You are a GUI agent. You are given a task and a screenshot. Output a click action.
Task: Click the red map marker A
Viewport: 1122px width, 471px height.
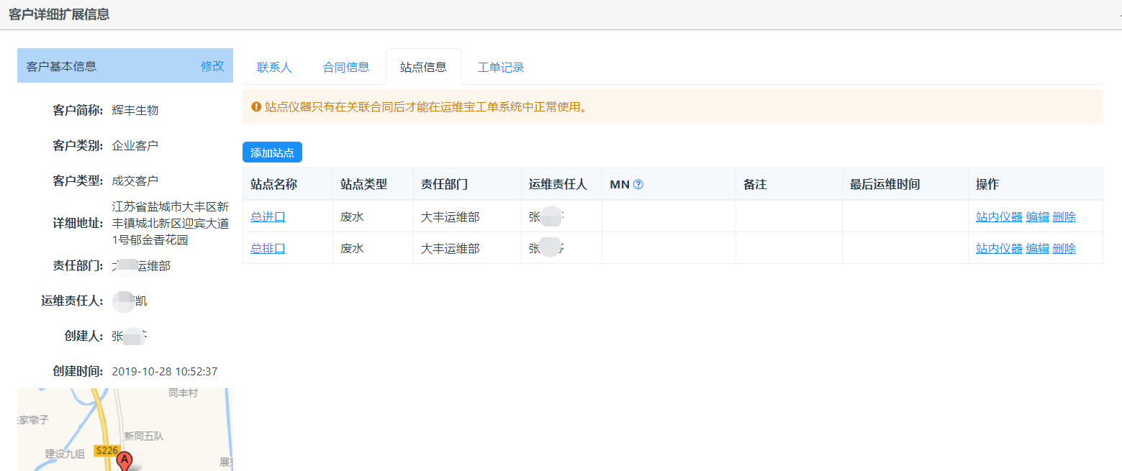(125, 461)
